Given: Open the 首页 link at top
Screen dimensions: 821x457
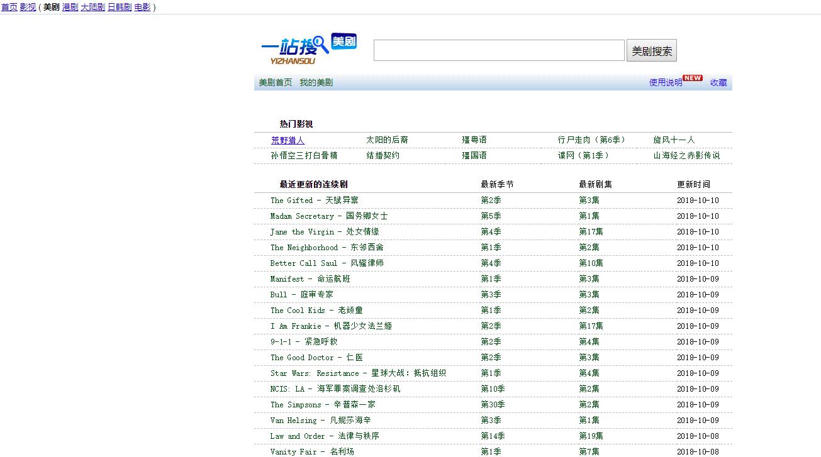Looking at the screenshot, I should (x=9, y=8).
